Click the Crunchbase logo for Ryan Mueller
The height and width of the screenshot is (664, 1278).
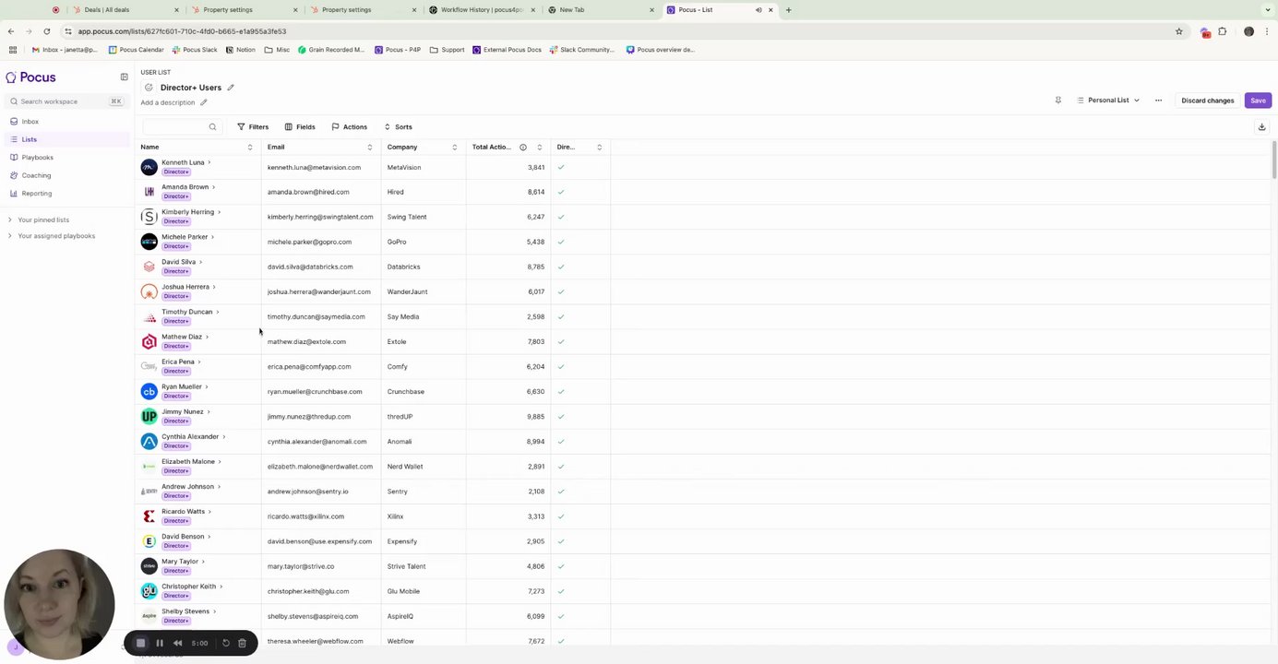click(149, 391)
